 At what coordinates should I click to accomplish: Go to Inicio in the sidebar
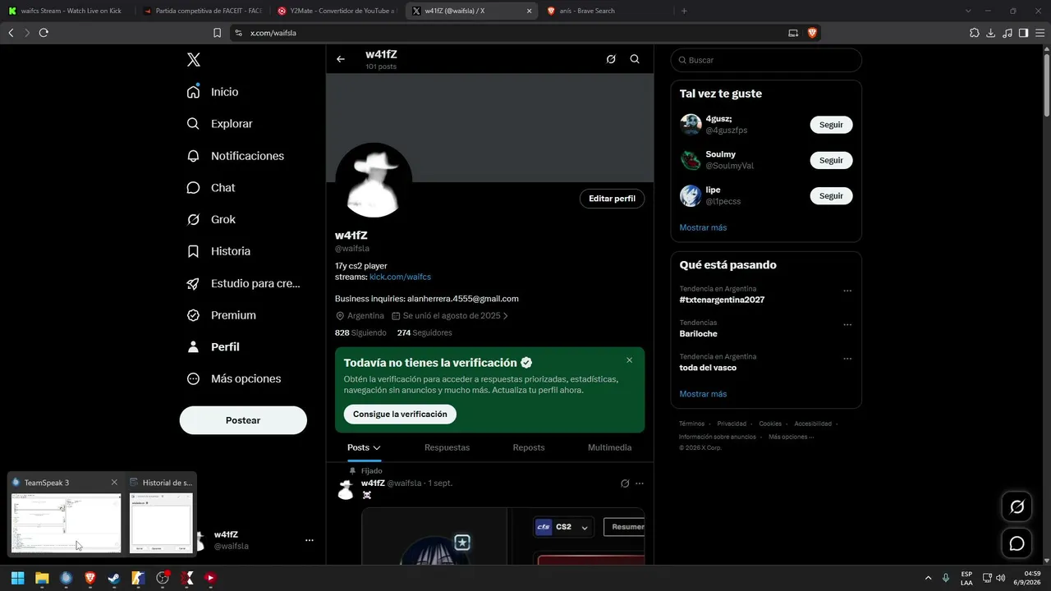tap(213, 92)
